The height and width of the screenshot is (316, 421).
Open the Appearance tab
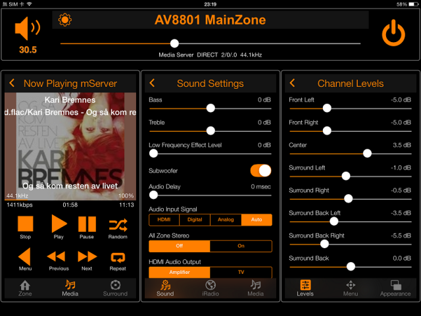click(395, 288)
